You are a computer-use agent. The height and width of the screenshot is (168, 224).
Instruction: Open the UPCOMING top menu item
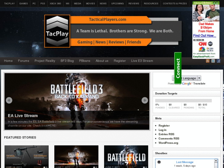tap(117, 3)
